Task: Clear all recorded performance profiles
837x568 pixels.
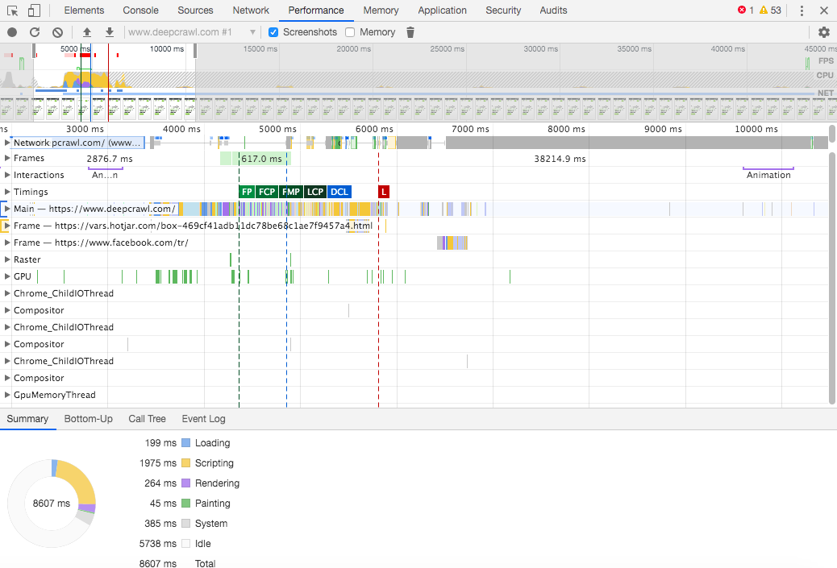Action: point(56,32)
